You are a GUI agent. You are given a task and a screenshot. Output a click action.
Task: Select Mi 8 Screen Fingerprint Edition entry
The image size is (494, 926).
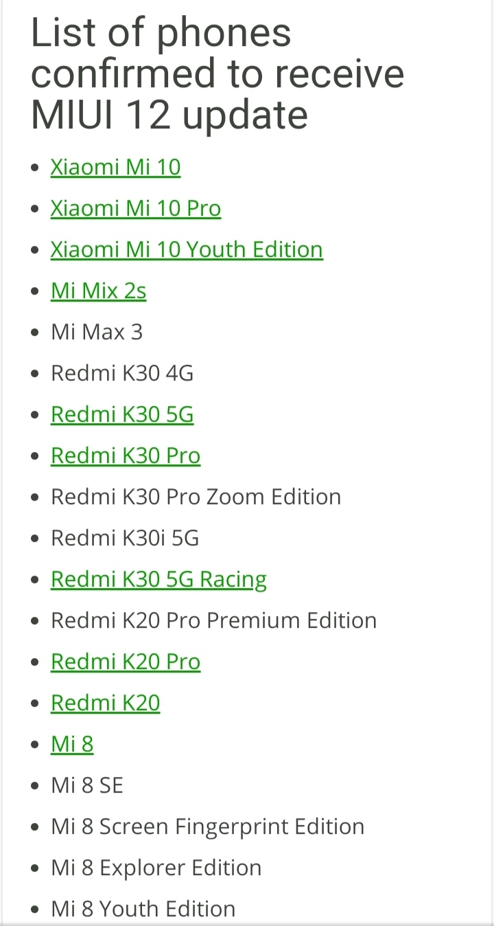point(207,826)
